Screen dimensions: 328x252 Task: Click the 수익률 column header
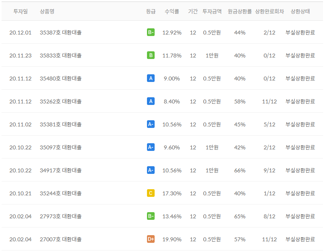[172, 11]
